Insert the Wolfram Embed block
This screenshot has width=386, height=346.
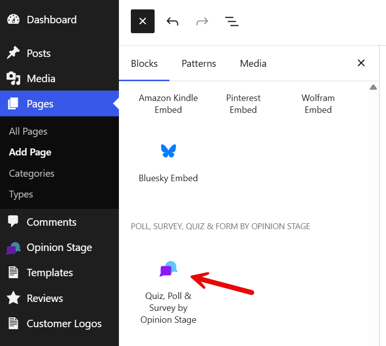click(318, 103)
